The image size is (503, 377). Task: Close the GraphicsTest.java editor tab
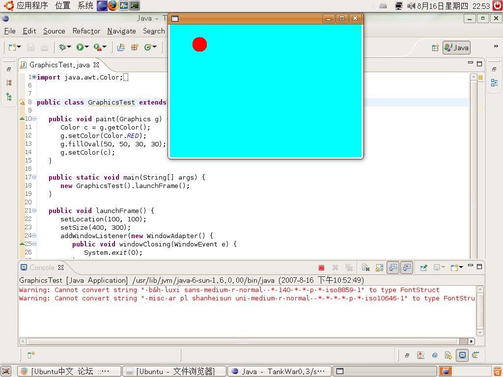96,65
